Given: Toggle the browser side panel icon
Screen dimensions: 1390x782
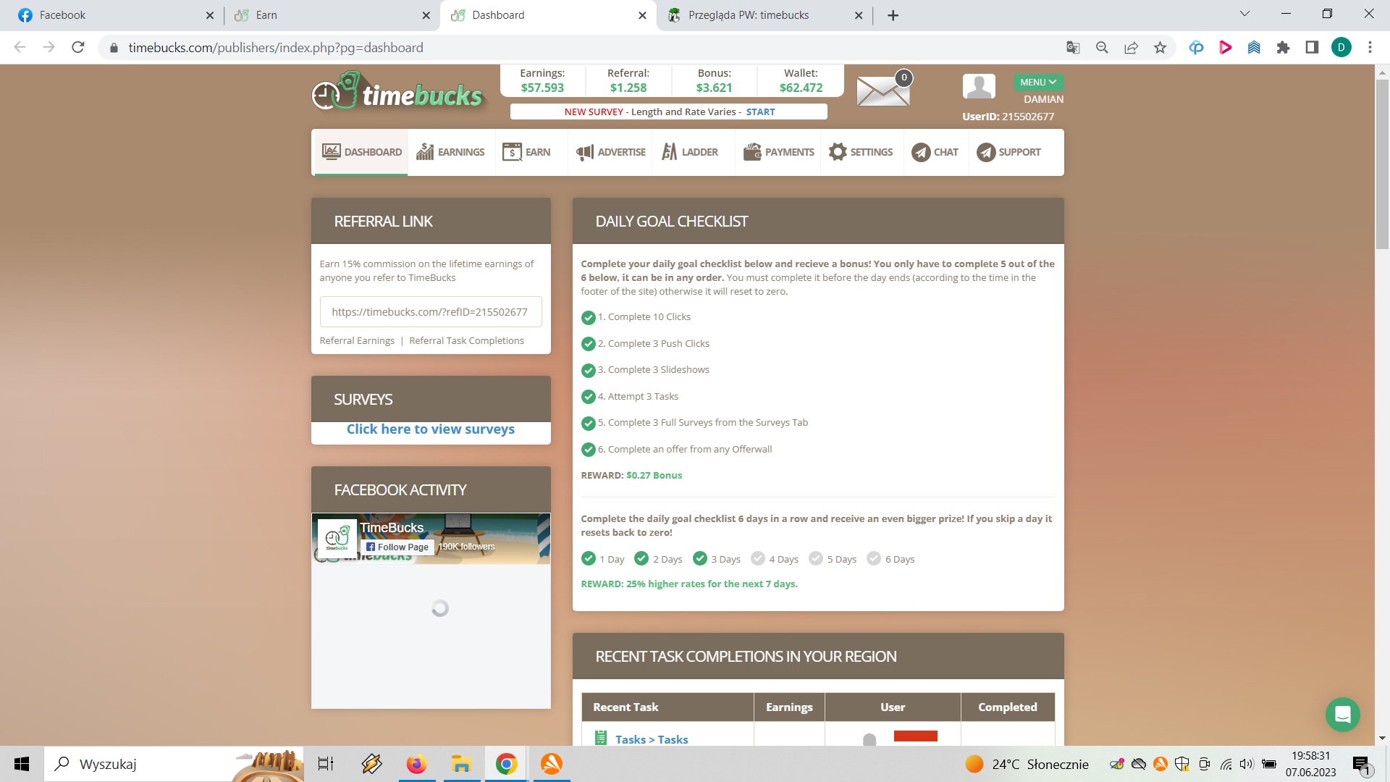Looking at the screenshot, I should tap(1312, 48).
